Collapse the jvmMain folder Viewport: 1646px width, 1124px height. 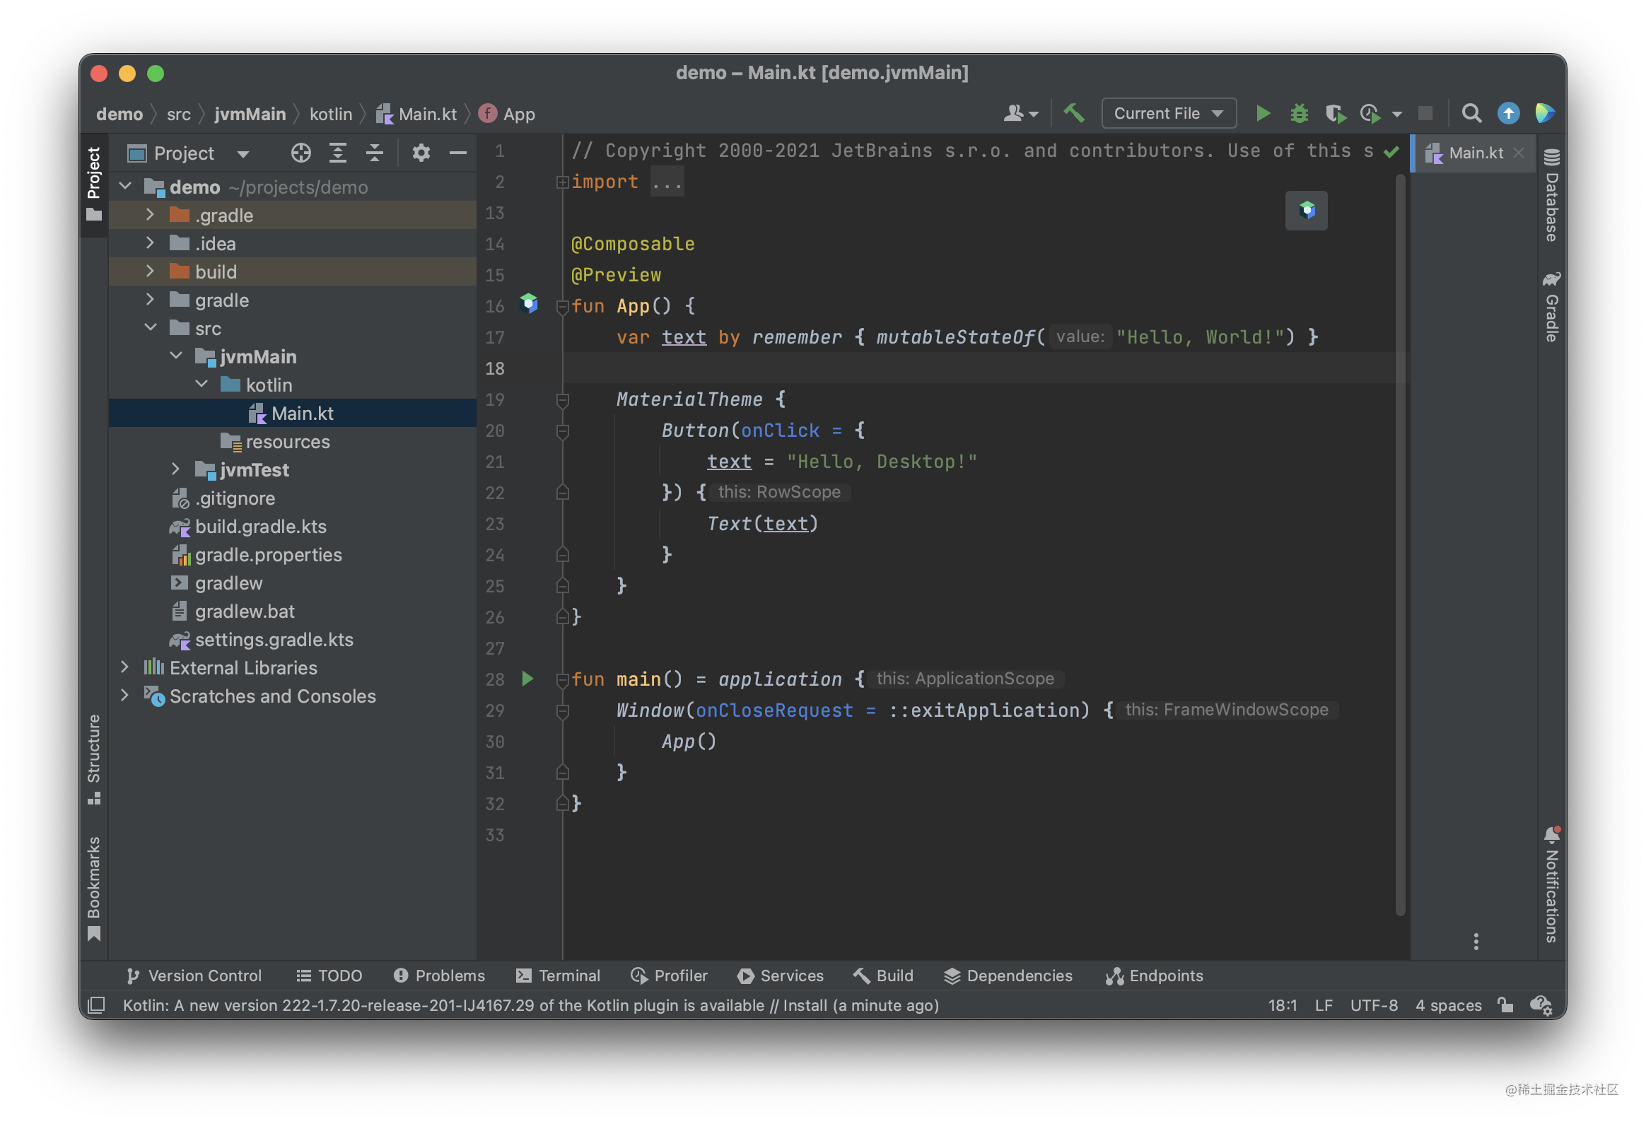click(x=176, y=356)
